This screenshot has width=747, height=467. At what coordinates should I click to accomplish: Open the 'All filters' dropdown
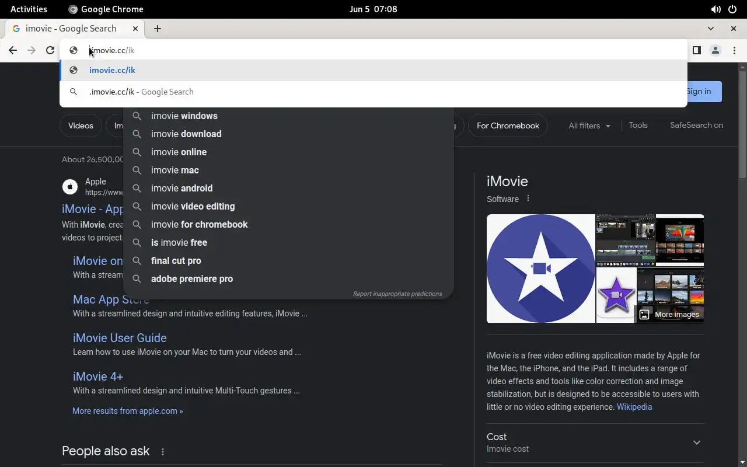pos(589,126)
